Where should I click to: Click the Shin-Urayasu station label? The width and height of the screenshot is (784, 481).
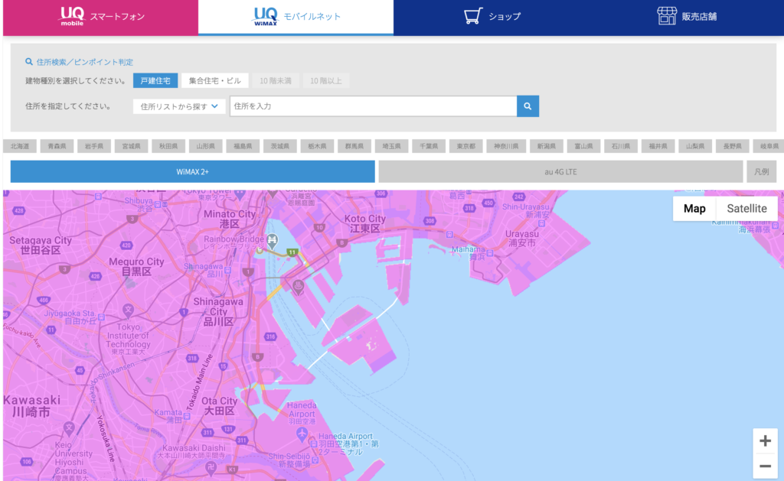(525, 210)
